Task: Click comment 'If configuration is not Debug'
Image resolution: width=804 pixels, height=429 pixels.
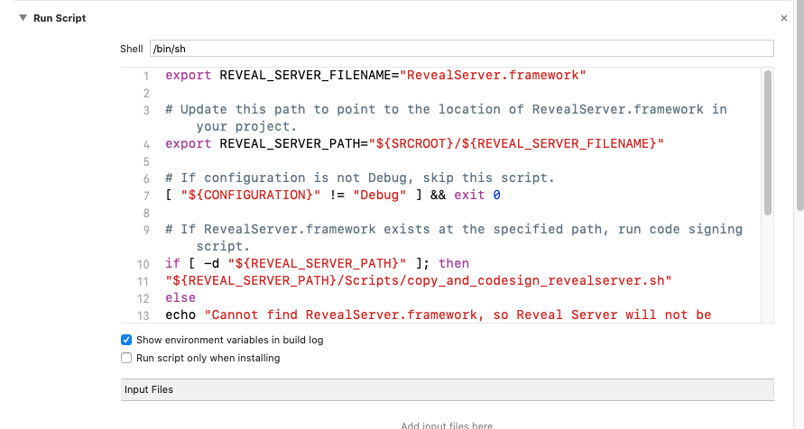Action: pos(359,178)
